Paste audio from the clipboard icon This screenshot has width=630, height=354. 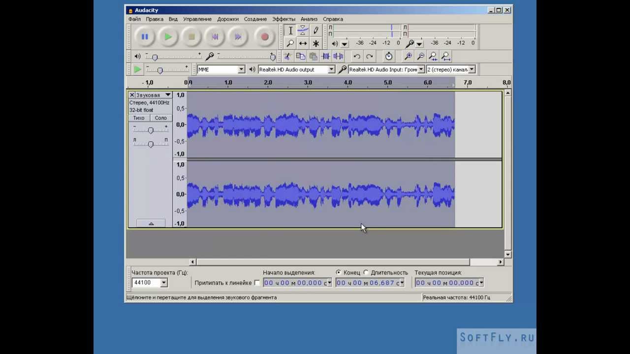tap(313, 57)
